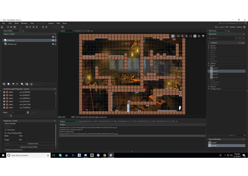248x176 pixels.
Task: Start the debugger with the bug-play icon
Action: click(x=27, y=27)
